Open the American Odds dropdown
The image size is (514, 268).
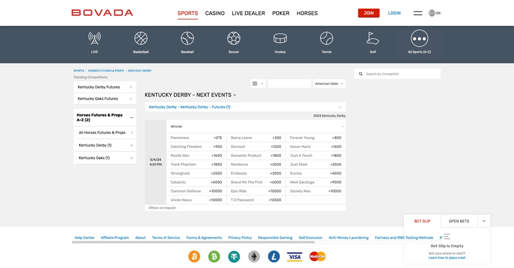(329, 83)
